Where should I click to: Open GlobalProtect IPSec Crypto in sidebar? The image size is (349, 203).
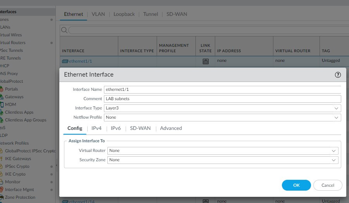[30, 151]
